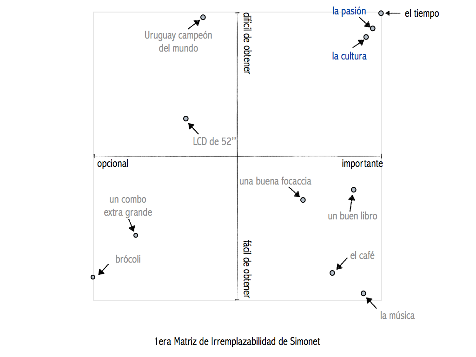Select the la pasión data point
Image resolution: width=476 pixels, height=357 pixels.
(x=373, y=28)
